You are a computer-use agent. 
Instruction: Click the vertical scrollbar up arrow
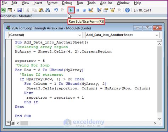point(159,44)
